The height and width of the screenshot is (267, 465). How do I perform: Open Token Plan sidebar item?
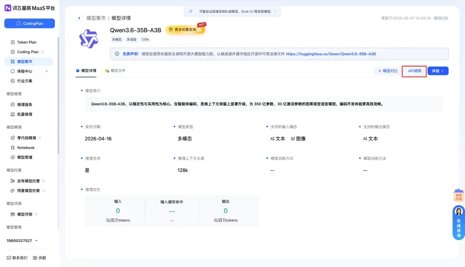click(24, 42)
